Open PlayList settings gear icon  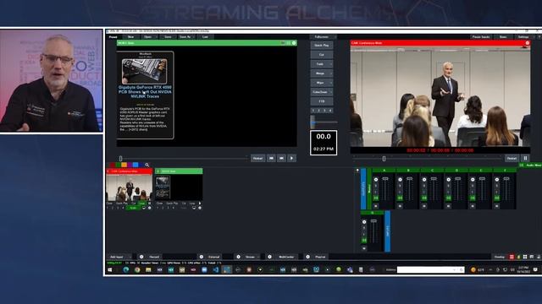[x=307, y=257]
